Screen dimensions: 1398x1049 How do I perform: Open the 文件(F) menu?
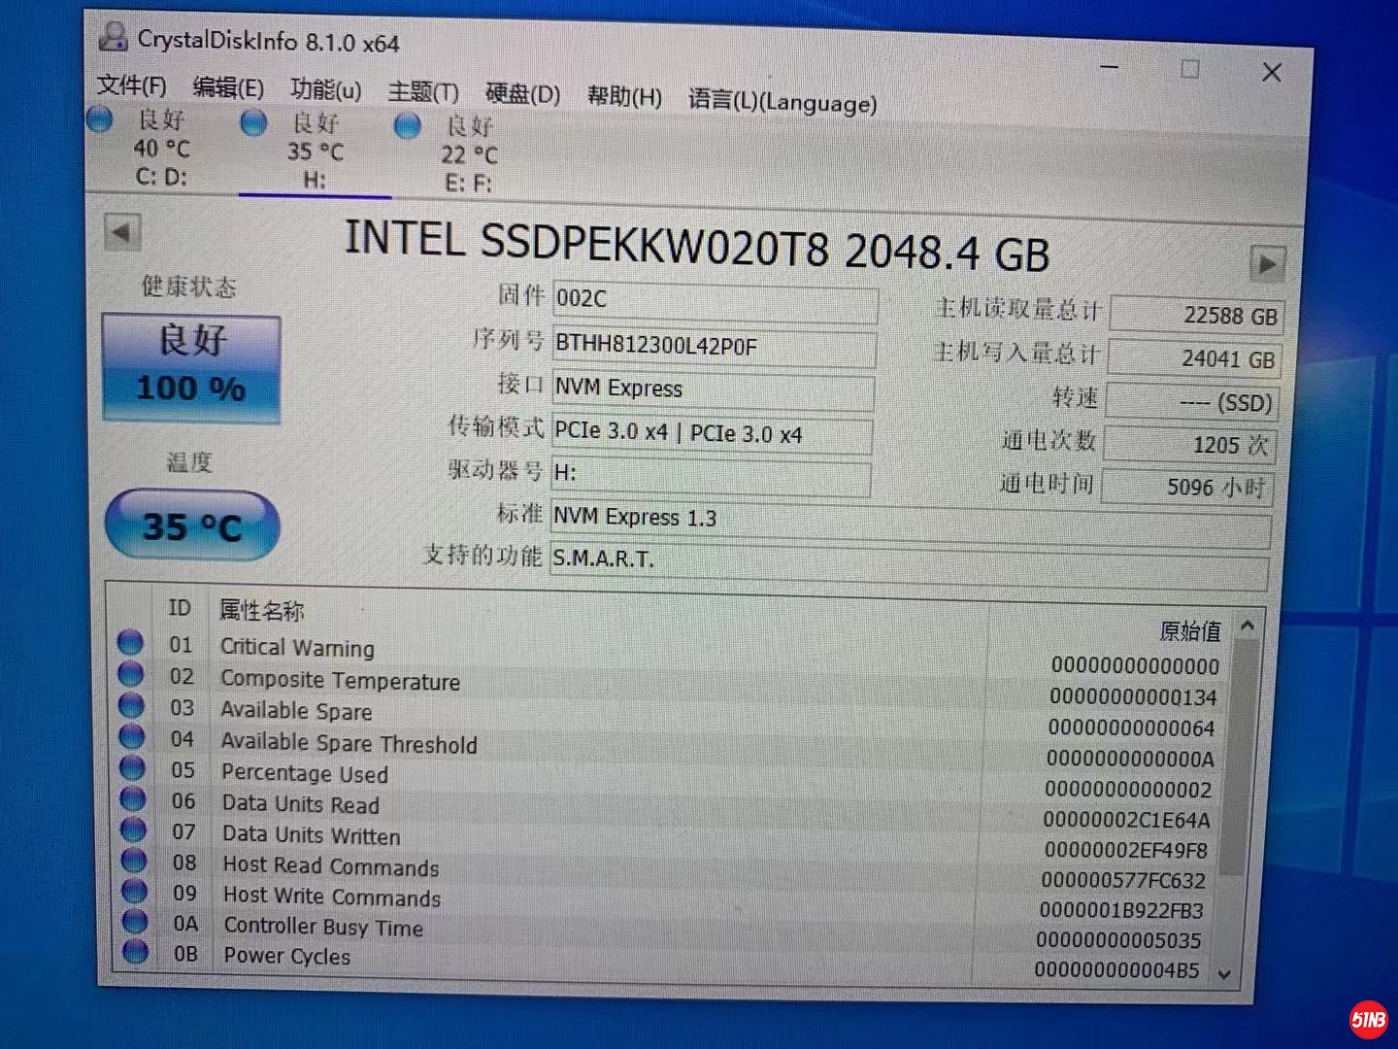(x=132, y=85)
